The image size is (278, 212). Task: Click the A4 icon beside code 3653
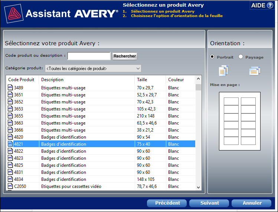pyautogui.click(x=10, y=109)
